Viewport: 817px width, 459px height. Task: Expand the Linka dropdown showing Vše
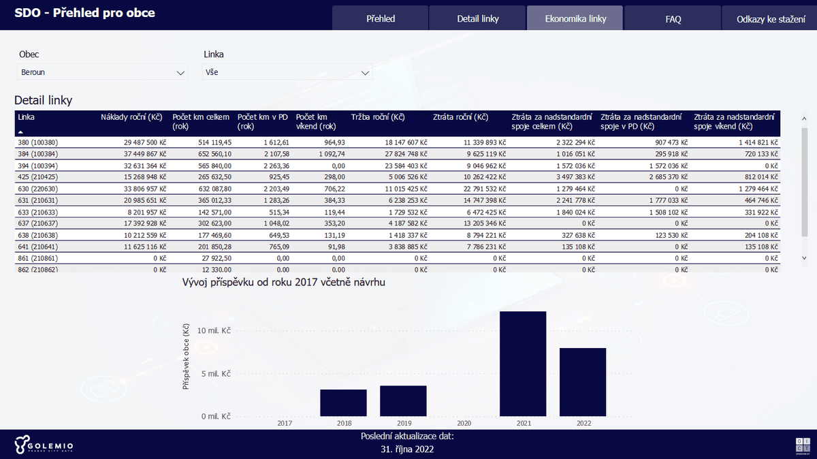[x=288, y=72]
